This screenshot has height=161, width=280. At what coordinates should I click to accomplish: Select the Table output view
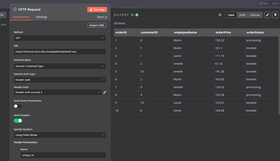tap(231, 15)
